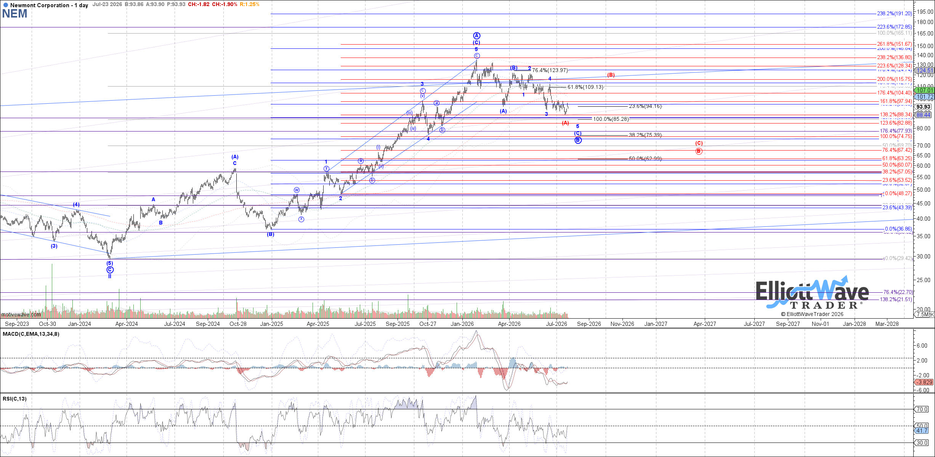
Task: Click the Mar-2028 date on time axis
Action: [x=887, y=324]
